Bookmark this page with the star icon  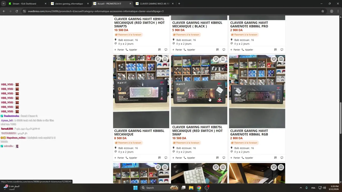click(x=323, y=11)
